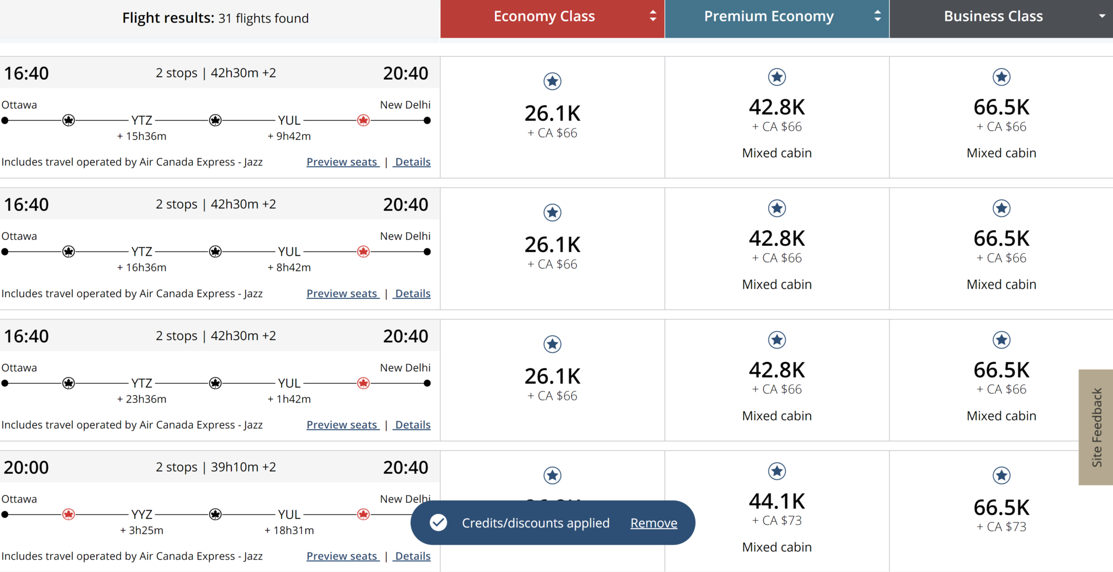
Task: Choose the second flight's 42.8K premium mixed cabin fare
Action: coord(777,249)
